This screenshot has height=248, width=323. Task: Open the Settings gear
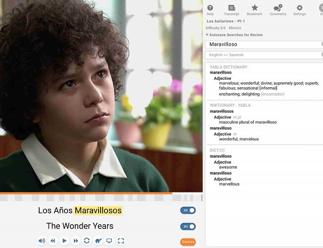pyautogui.click(x=300, y=10)
